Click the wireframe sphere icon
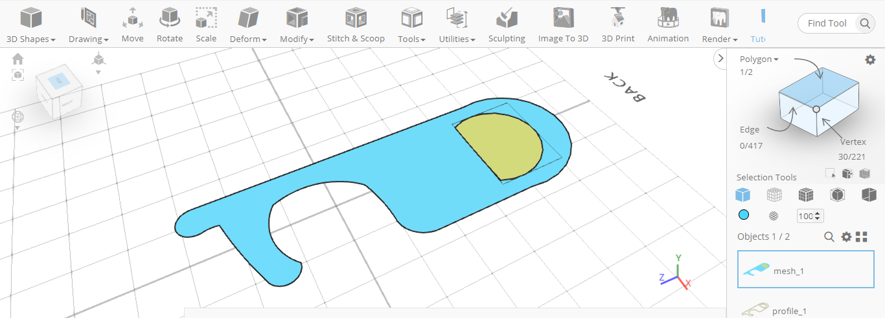 click(773, 216)
